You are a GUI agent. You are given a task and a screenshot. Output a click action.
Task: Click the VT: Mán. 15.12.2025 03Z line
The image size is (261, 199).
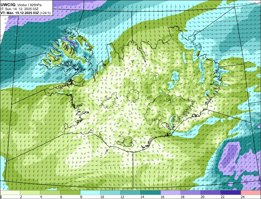(x=20, y=13)
